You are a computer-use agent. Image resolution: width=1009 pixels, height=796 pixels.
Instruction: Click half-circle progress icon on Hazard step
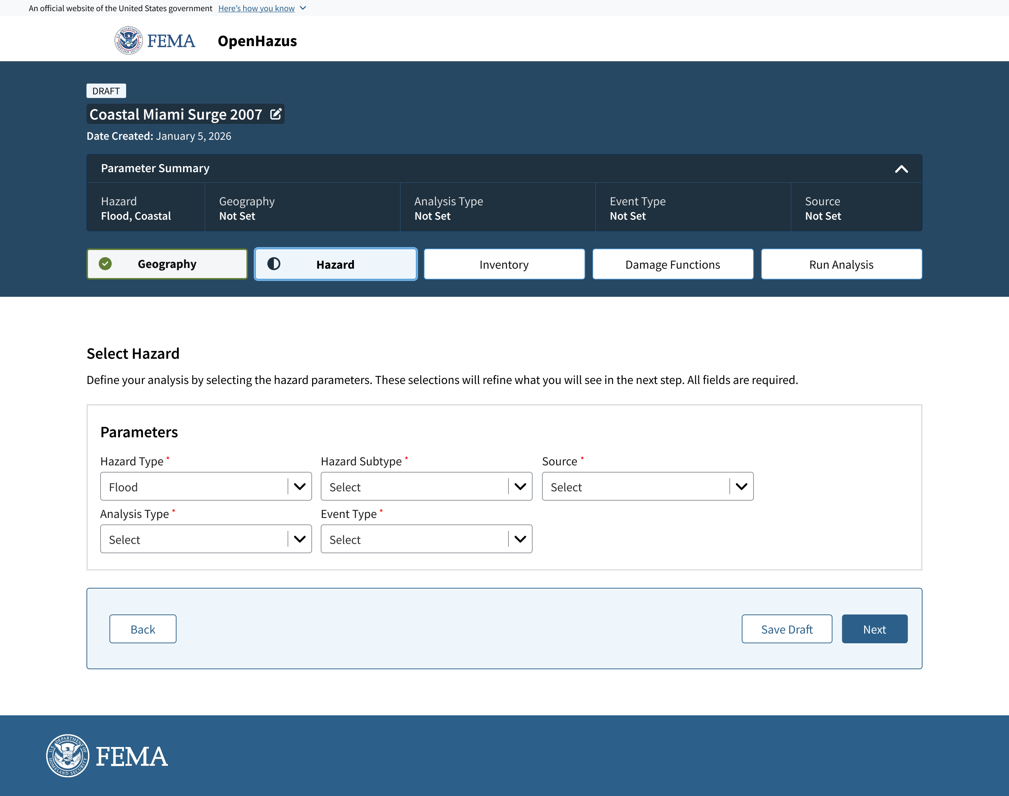click(x=274, y=264)
